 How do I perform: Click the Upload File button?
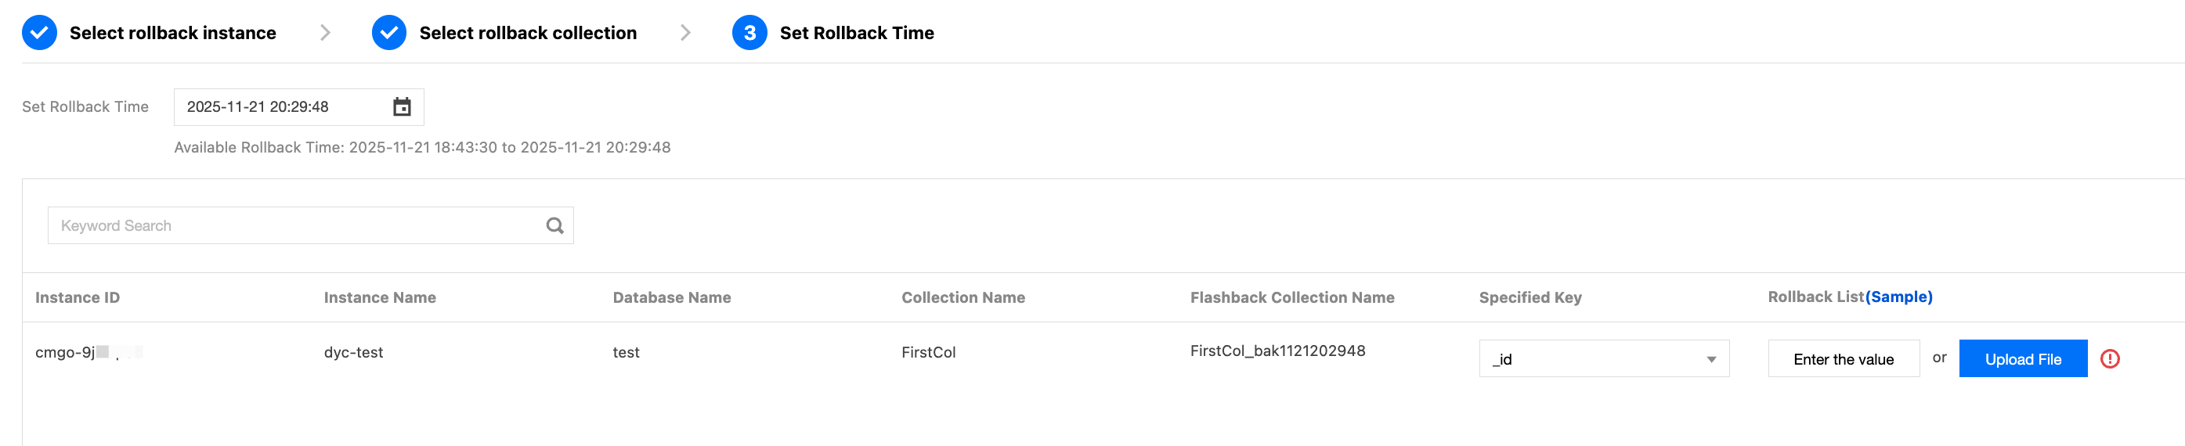pyautogui.click(x=2022, y=358)
